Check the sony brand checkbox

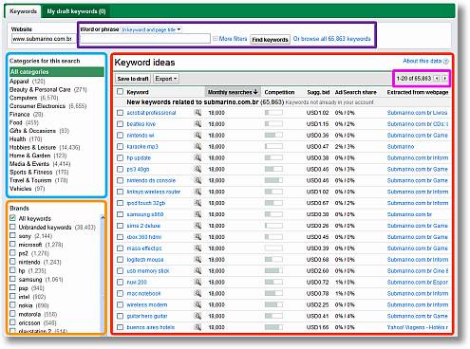point(12,235)
